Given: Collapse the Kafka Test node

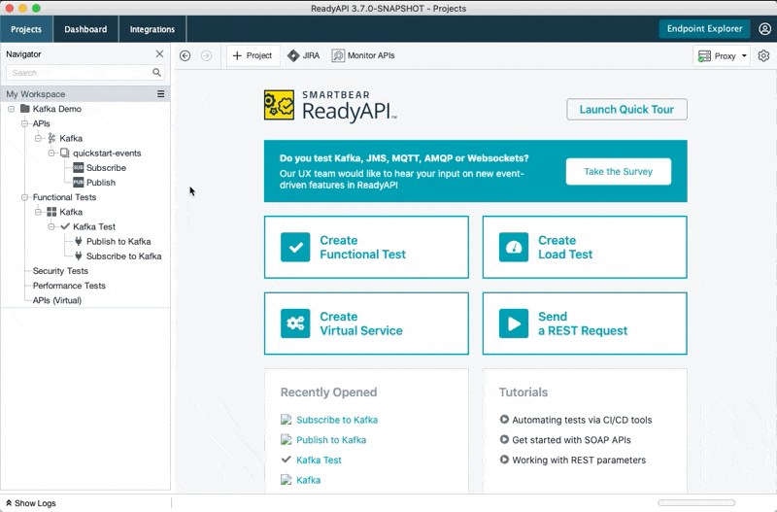Looking at the screenshot, I should pyautogui.click(x=51, y=226).
